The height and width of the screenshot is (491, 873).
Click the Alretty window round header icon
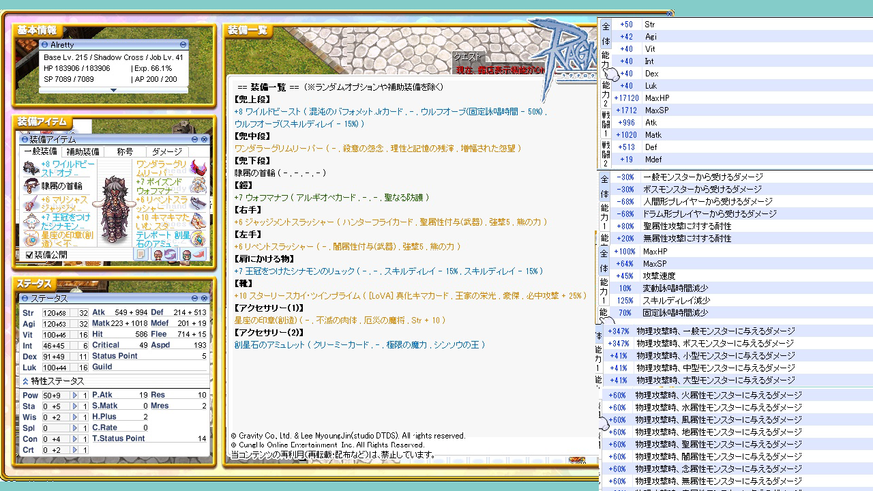(45, 44)
